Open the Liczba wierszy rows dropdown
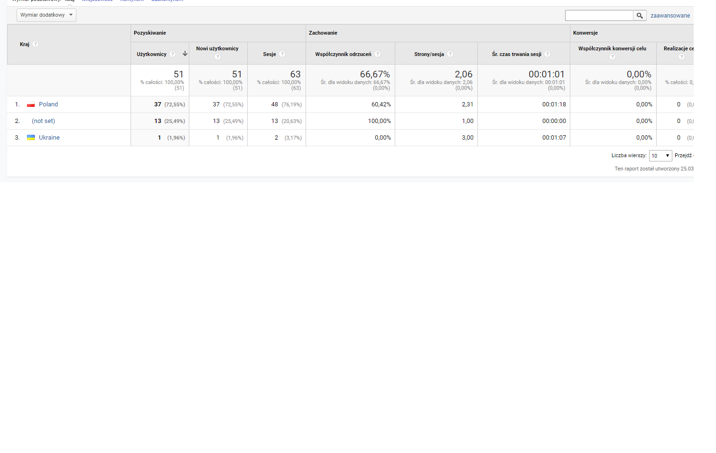 tap(660, 156)
